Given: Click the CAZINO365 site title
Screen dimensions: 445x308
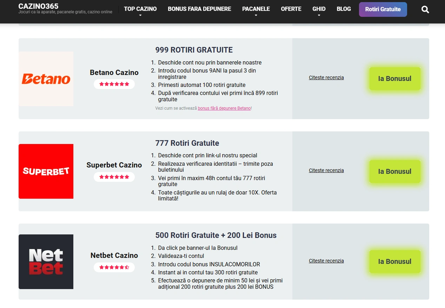Looking at the screenshot, I should (x=38, y=6).
